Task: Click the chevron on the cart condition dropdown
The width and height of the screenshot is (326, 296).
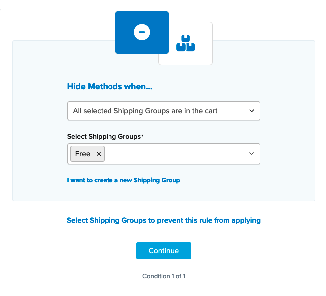Action: [x=251, y=111]
